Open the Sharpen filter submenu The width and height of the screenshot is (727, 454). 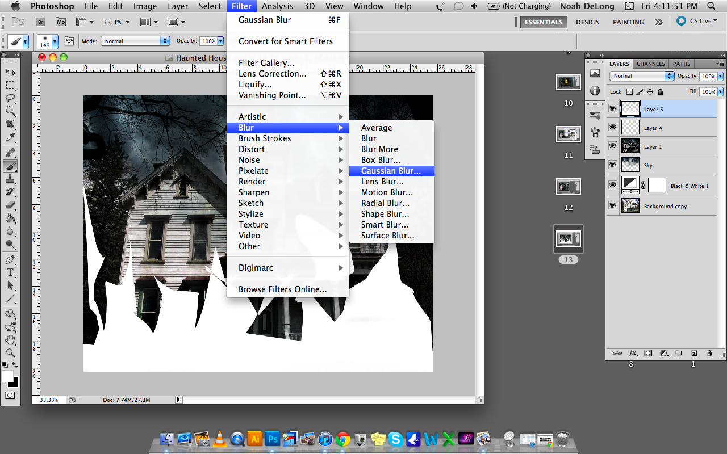point(288,192)
